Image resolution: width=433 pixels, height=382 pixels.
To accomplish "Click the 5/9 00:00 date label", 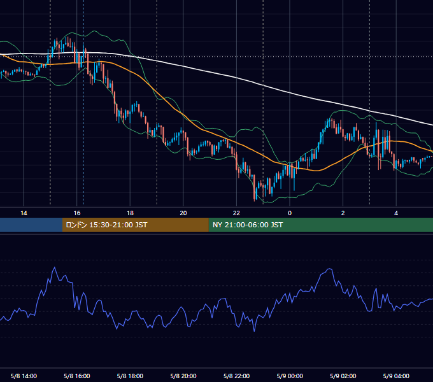I will pyautogui.click(x=290, y=376).
